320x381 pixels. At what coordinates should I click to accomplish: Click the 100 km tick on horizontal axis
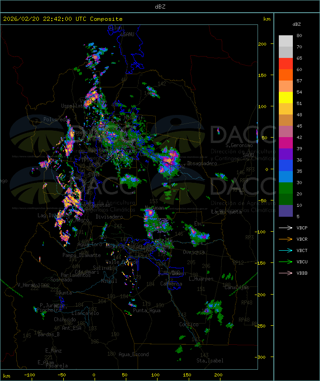click(155, 375)
